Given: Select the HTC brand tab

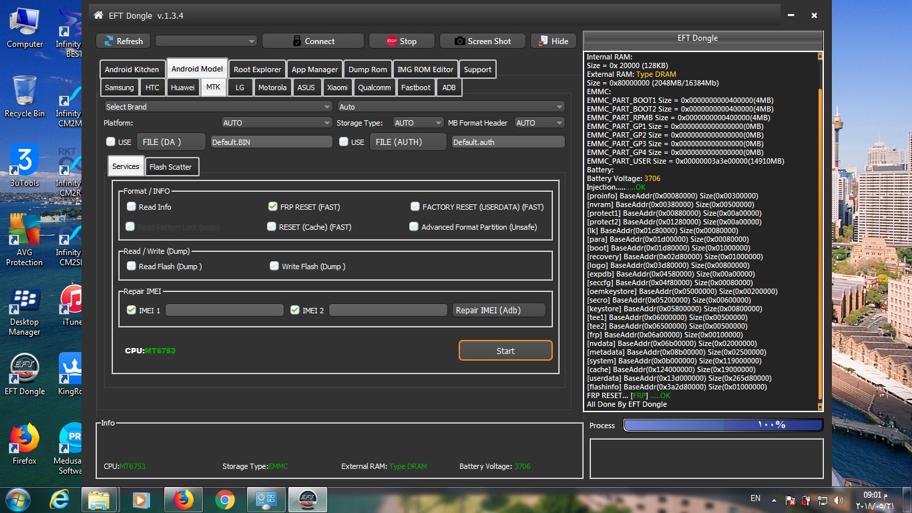Looking at the screenshot, I should (x=152, y=88).
